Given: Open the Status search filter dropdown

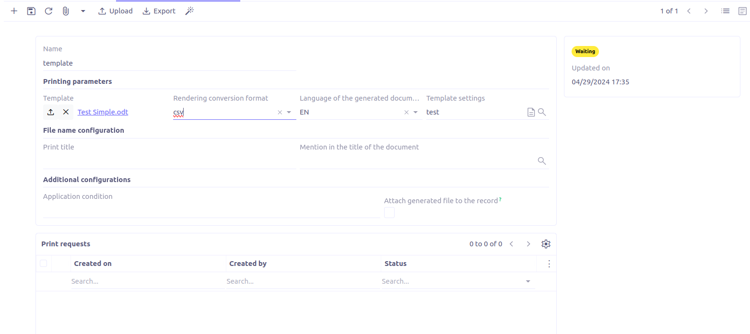Looking at the screenshot, I should 528,281.
